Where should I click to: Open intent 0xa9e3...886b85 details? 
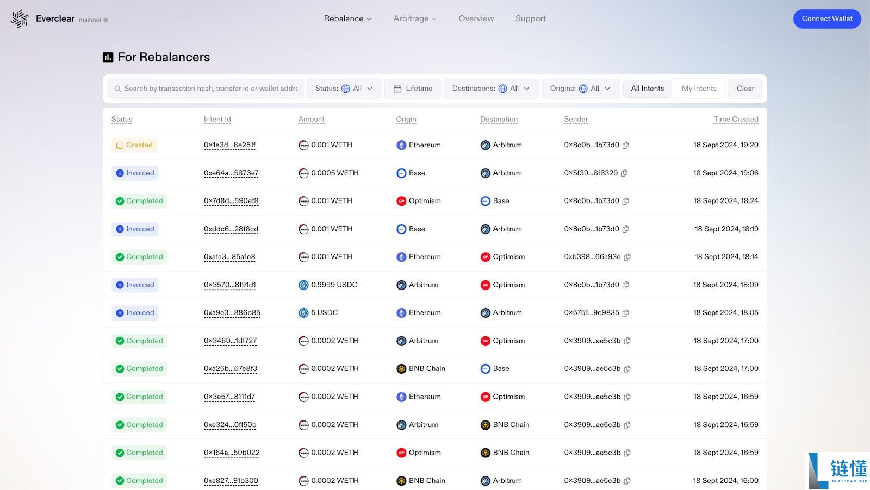[x=232, y=313]
